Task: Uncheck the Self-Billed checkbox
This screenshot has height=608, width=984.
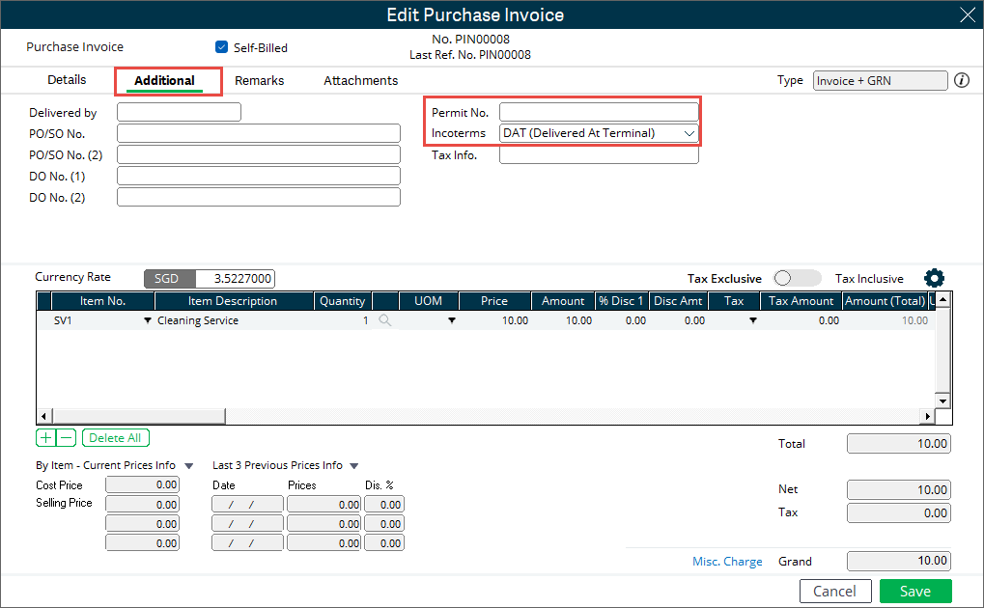Action: pyautogui.click(x=221, y=47)
